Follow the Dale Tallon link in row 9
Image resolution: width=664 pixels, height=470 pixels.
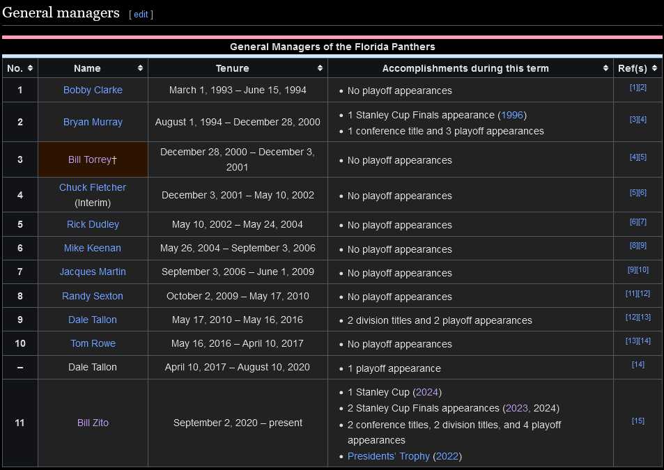[x=93, y=320]
